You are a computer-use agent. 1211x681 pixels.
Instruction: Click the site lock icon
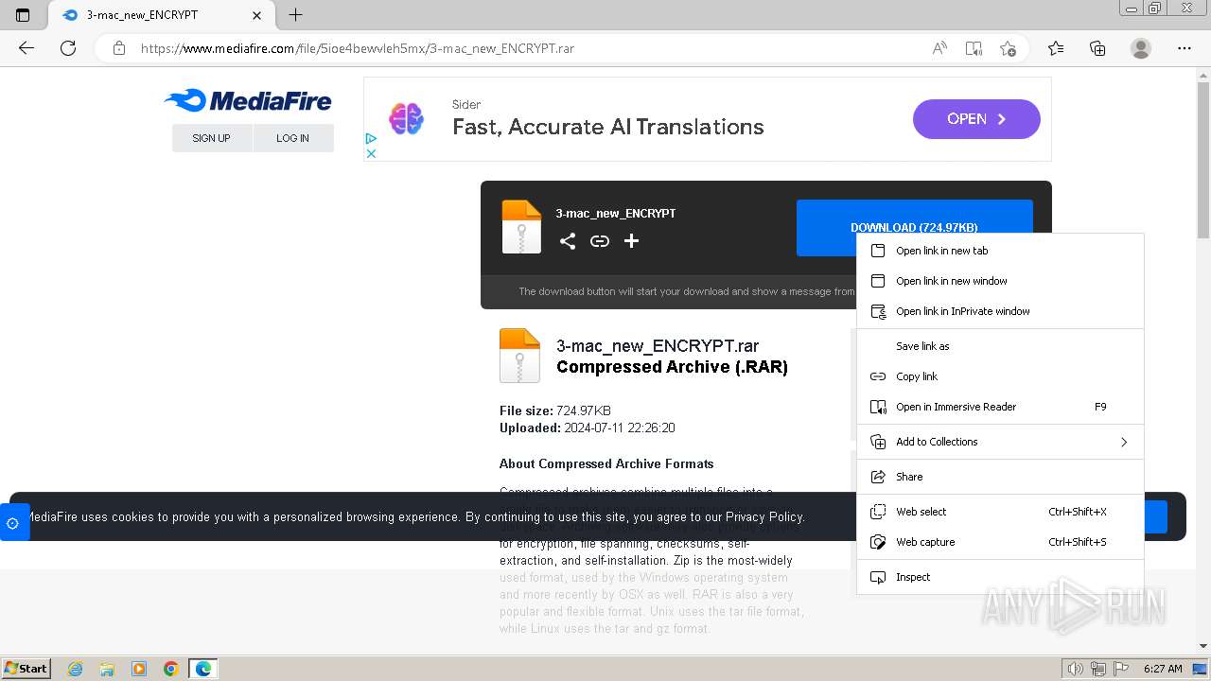tap(119, 48)
